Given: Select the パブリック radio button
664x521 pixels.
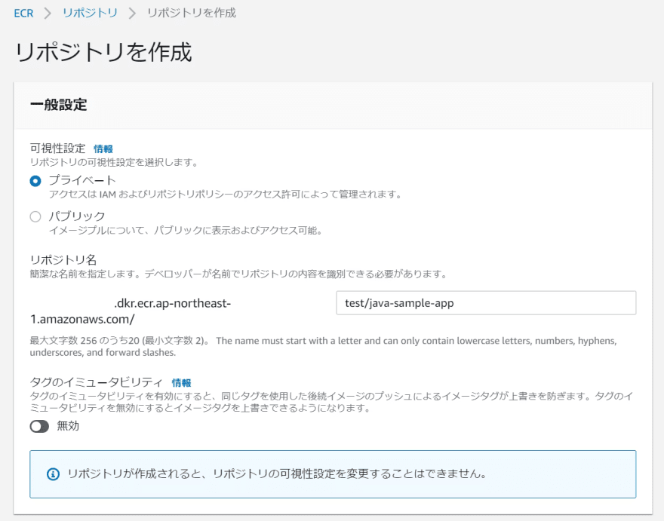Looking at the screenshot, I should [35, 216].
